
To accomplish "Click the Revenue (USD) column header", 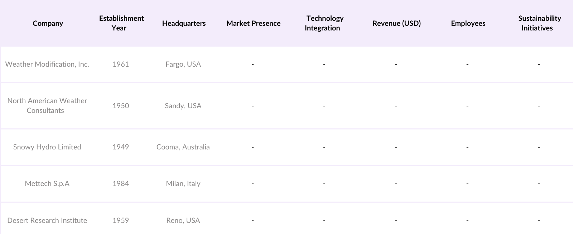I will (x=396, y=23).
